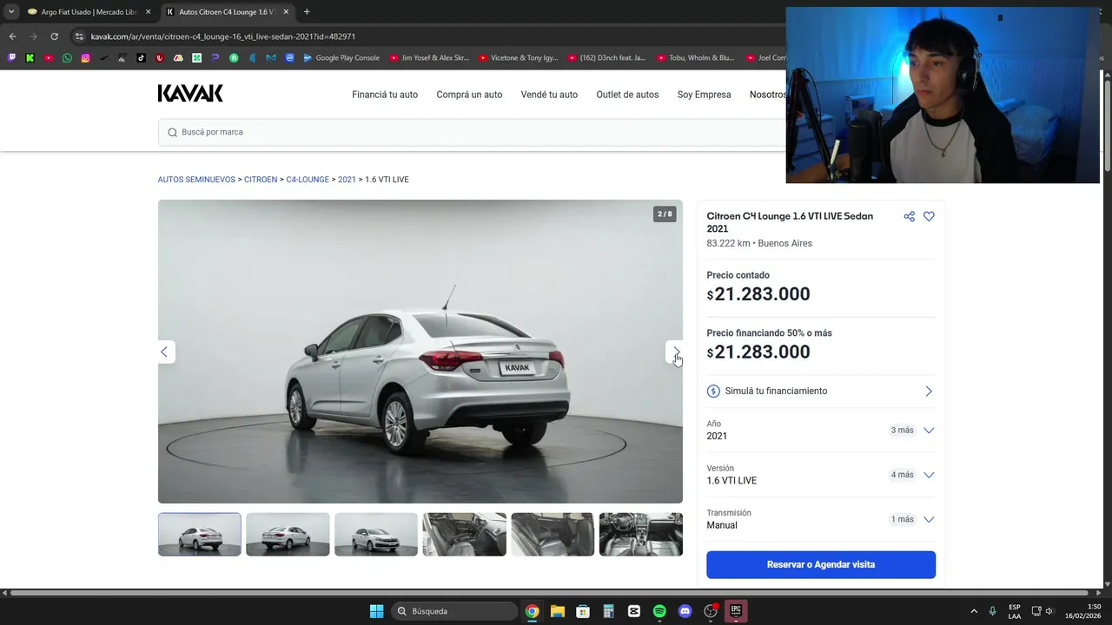The image size is (1112, 625).
Task: Open Google Play Console bookmark
Action: (341, 58)
